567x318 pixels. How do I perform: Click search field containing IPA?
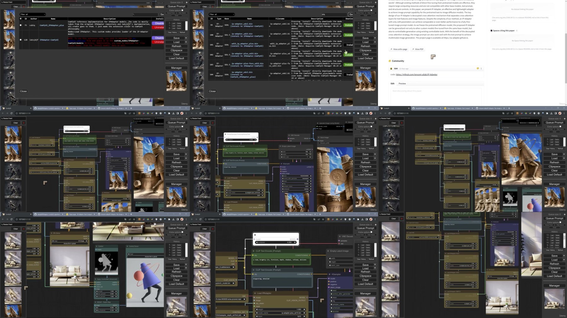pos(334,14)
